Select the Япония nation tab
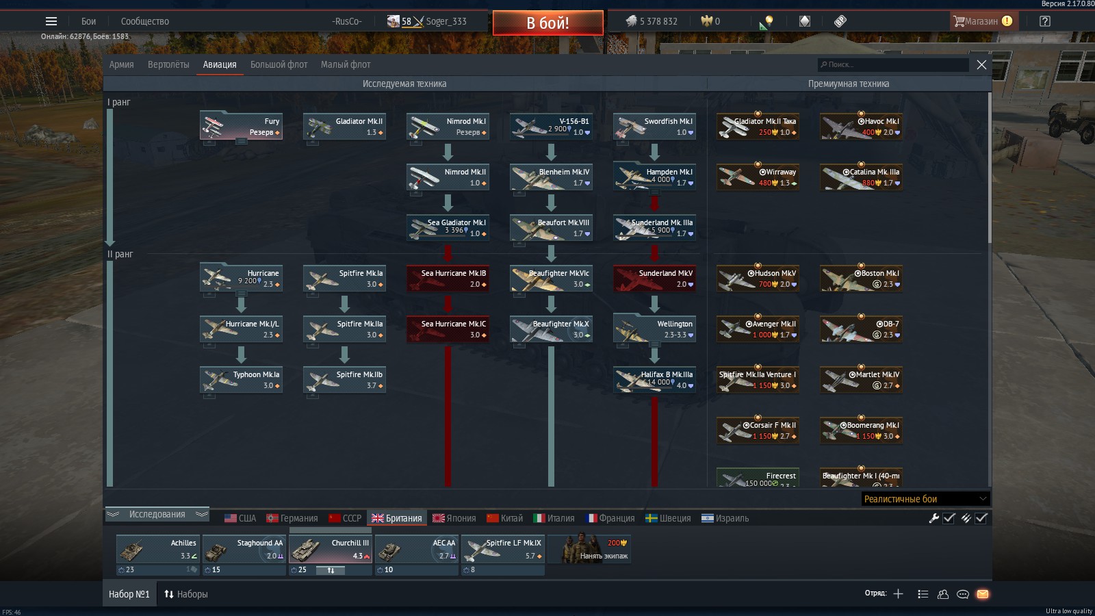Screen dimensions: 1095x616 click(x=454, y=518)
